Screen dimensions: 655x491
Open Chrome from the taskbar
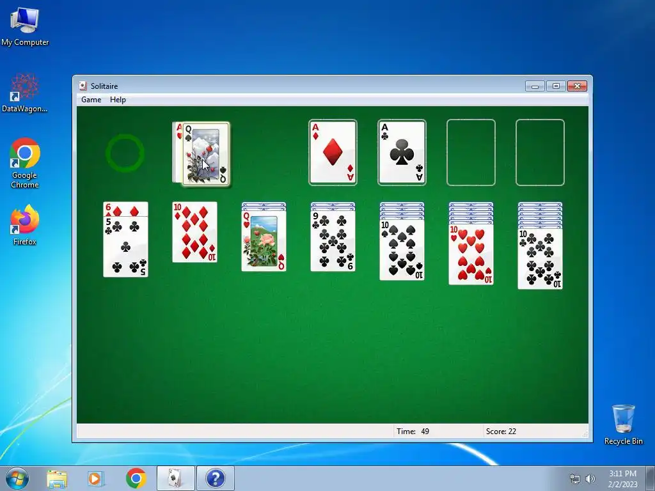coord(136,478)
